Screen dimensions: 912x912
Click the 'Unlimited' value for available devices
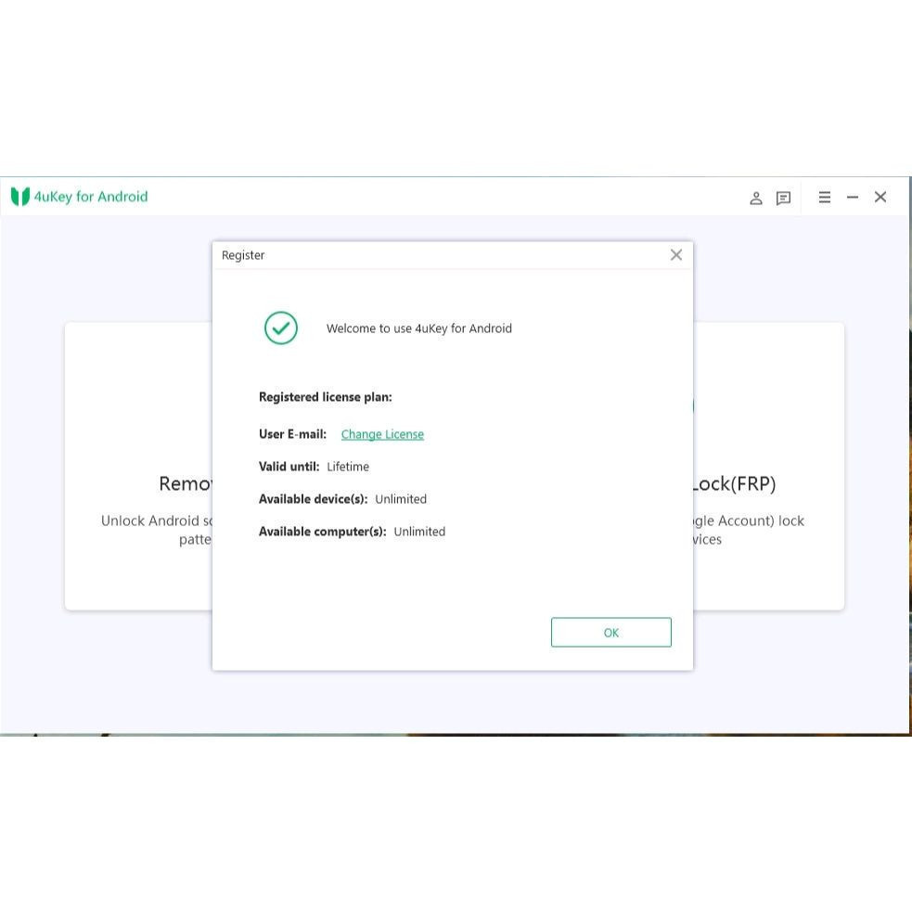coord(401,499)
